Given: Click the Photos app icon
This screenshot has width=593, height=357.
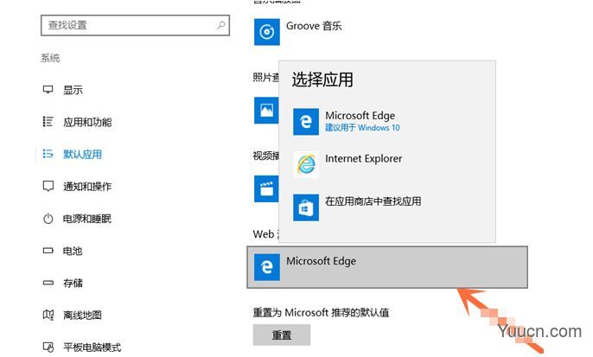Looking at the screenshot, I should click(266, 111).
